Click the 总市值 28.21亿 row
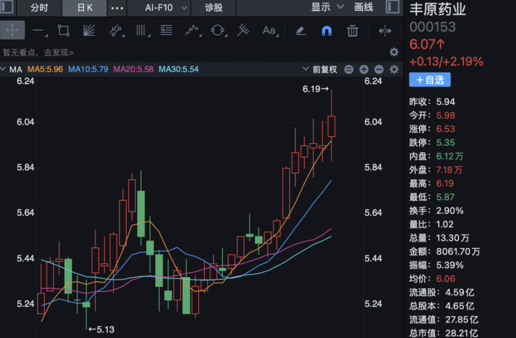The height and width of the screenshot is (338, 516). (x=444, y=333)
